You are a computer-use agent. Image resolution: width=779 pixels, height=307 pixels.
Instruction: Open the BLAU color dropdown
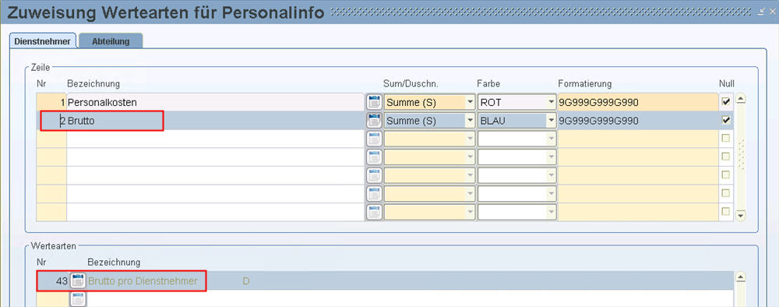click(x=551, y=121)
